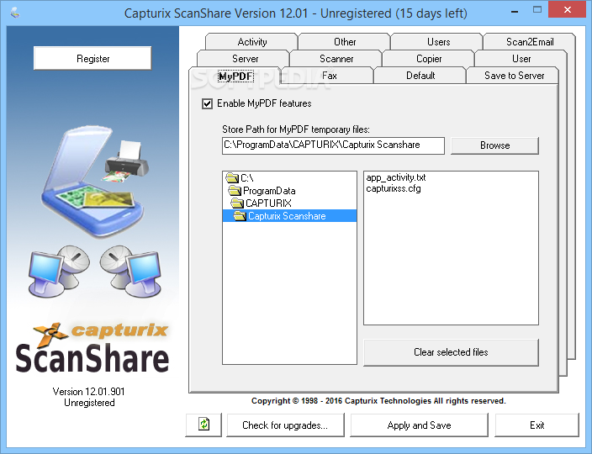592x454 pixels.
Task: Click the Register button
Action: coord(92,59)
